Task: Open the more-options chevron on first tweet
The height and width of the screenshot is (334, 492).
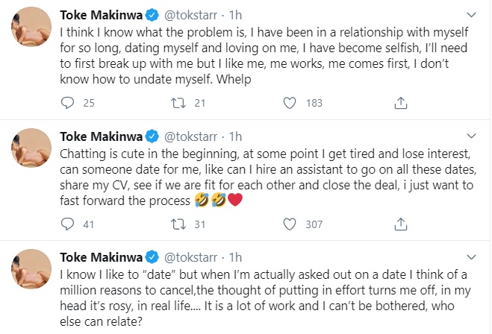Action: (473, 16)
